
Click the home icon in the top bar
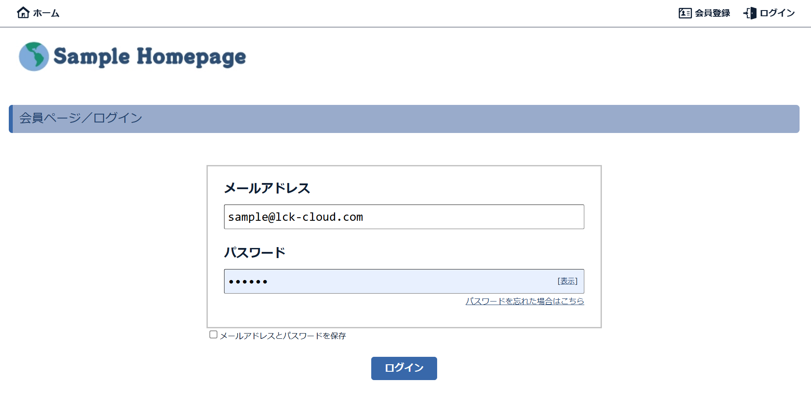(x=24, y=13)
